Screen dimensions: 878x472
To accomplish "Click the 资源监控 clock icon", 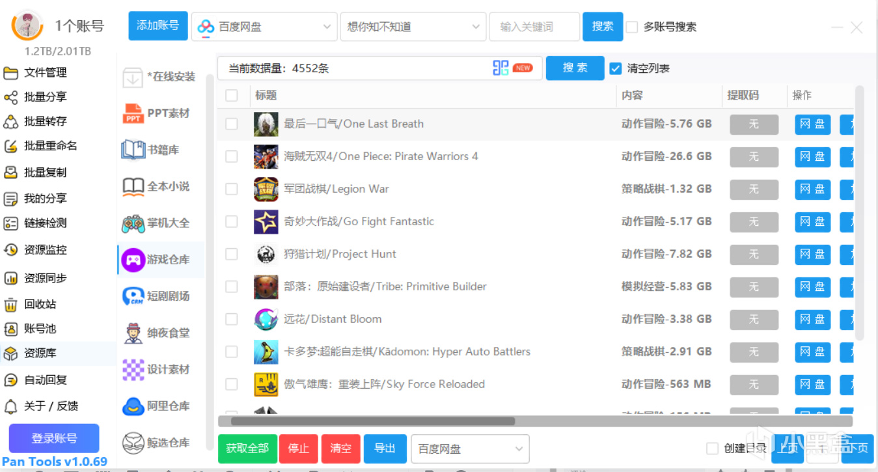I will point(10,249).
